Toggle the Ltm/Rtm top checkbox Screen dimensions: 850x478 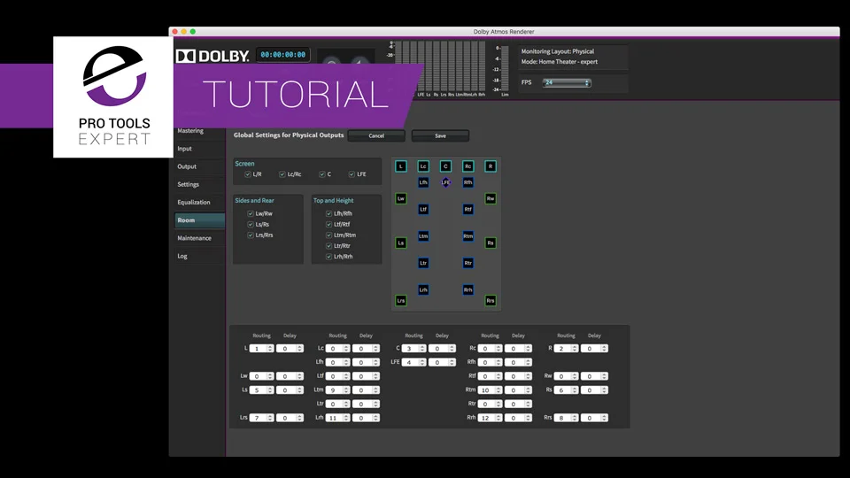click(x=328, y=235)
